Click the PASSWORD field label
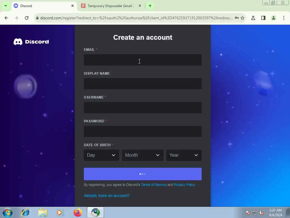Image resolution: width=290 pixels, height=218 pixels. [x=94, y=121]
